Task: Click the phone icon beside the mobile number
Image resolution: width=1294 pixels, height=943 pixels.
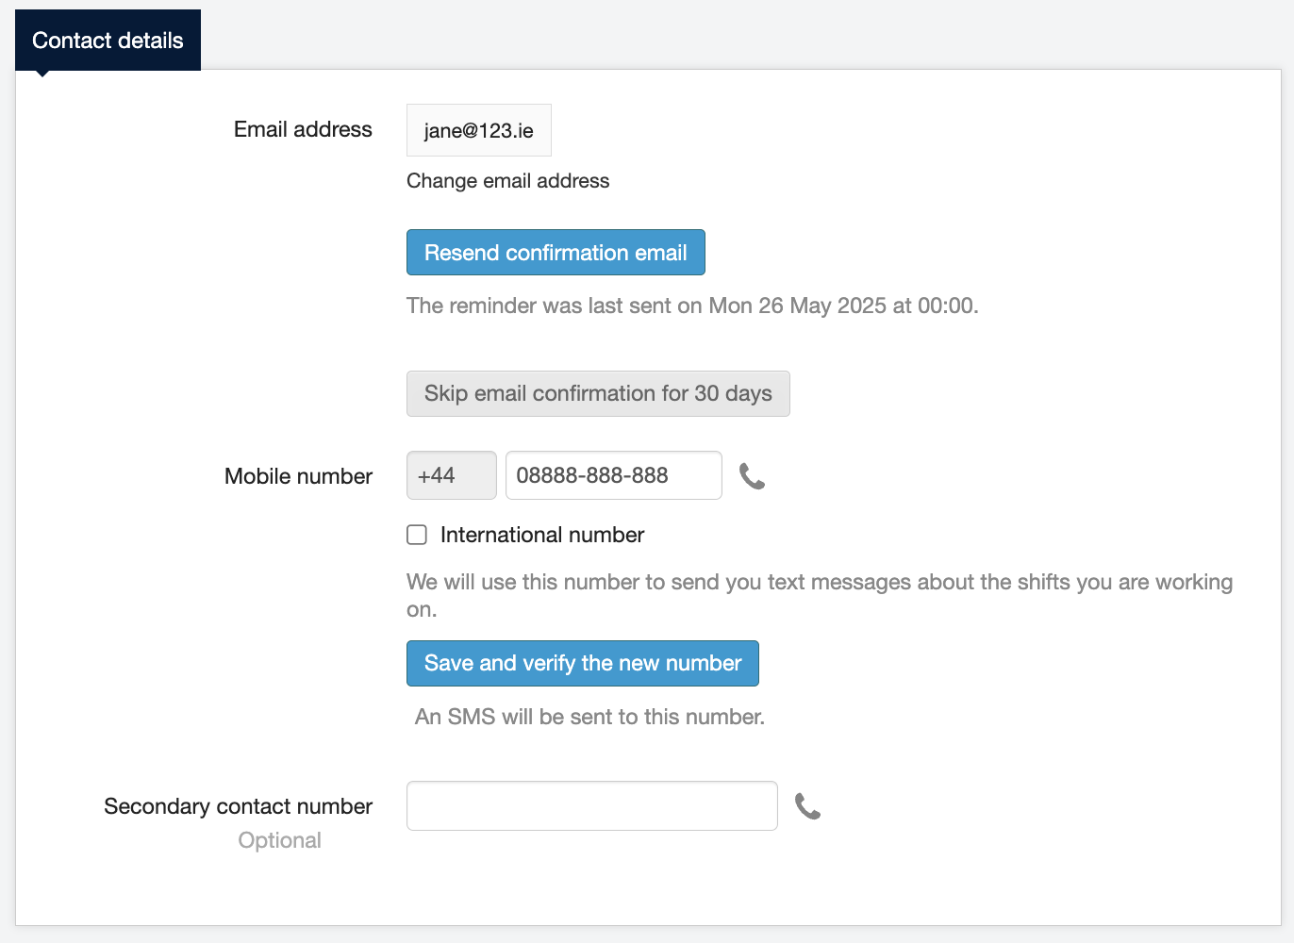Action: (x=752, y=476)
